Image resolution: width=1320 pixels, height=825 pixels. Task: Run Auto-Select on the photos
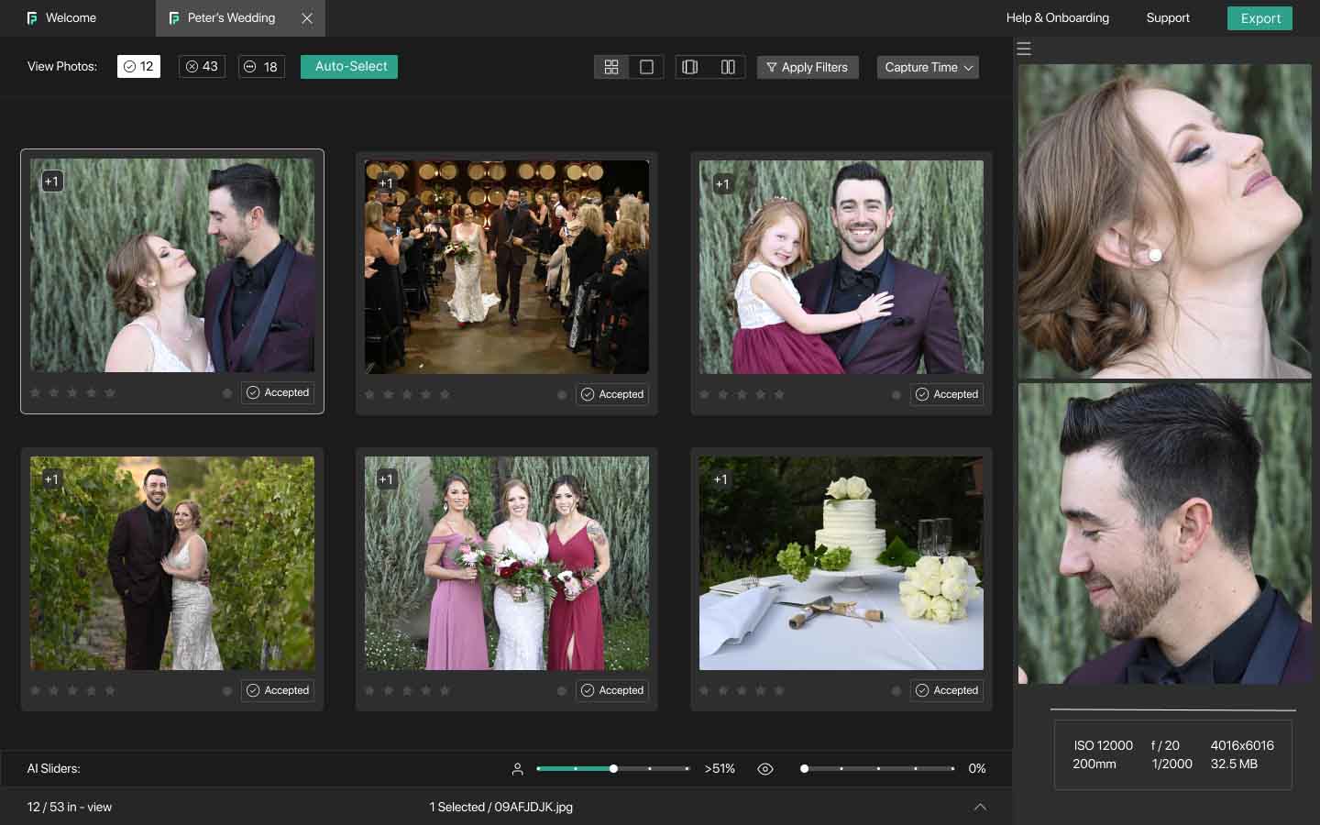click(348, 66)
